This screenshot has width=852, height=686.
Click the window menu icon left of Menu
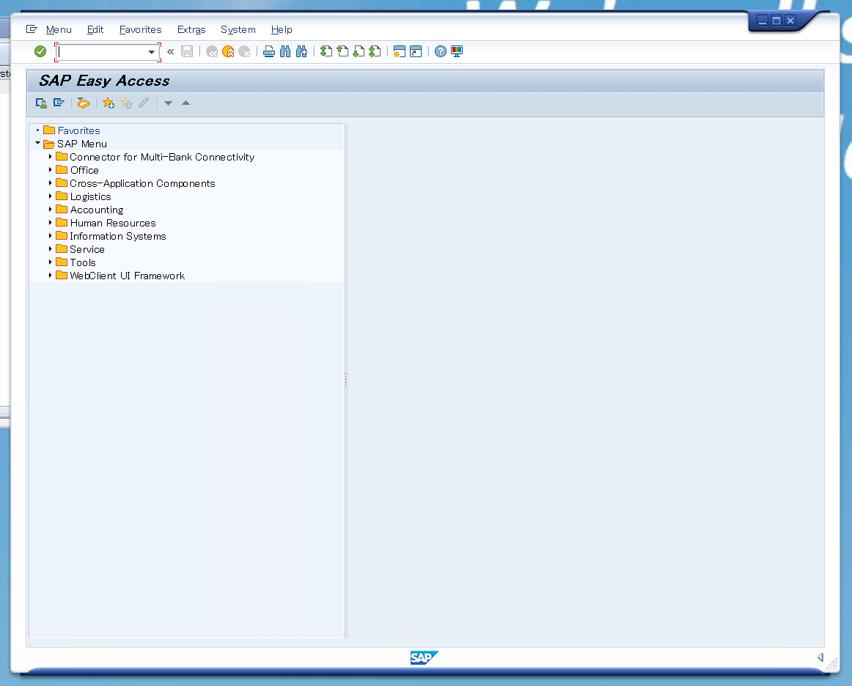tap(32, 29)
